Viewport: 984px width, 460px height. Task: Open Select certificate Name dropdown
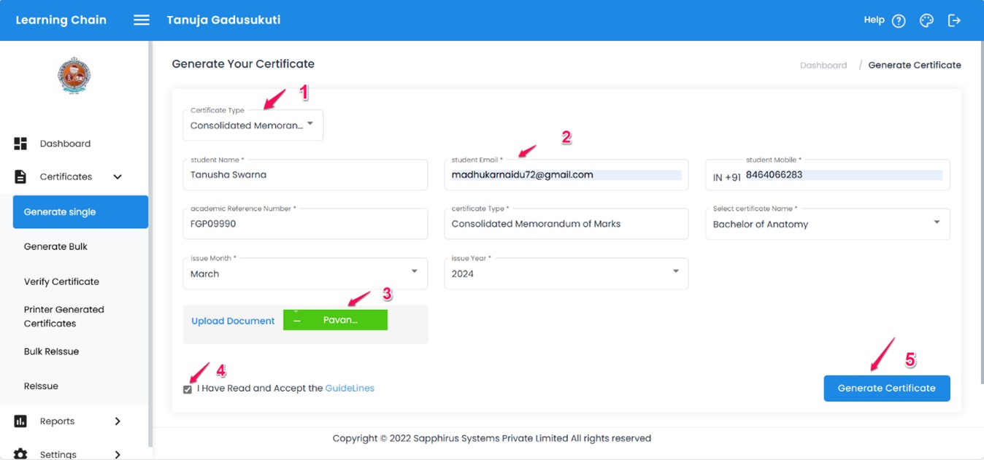click(x=827, y=224)
